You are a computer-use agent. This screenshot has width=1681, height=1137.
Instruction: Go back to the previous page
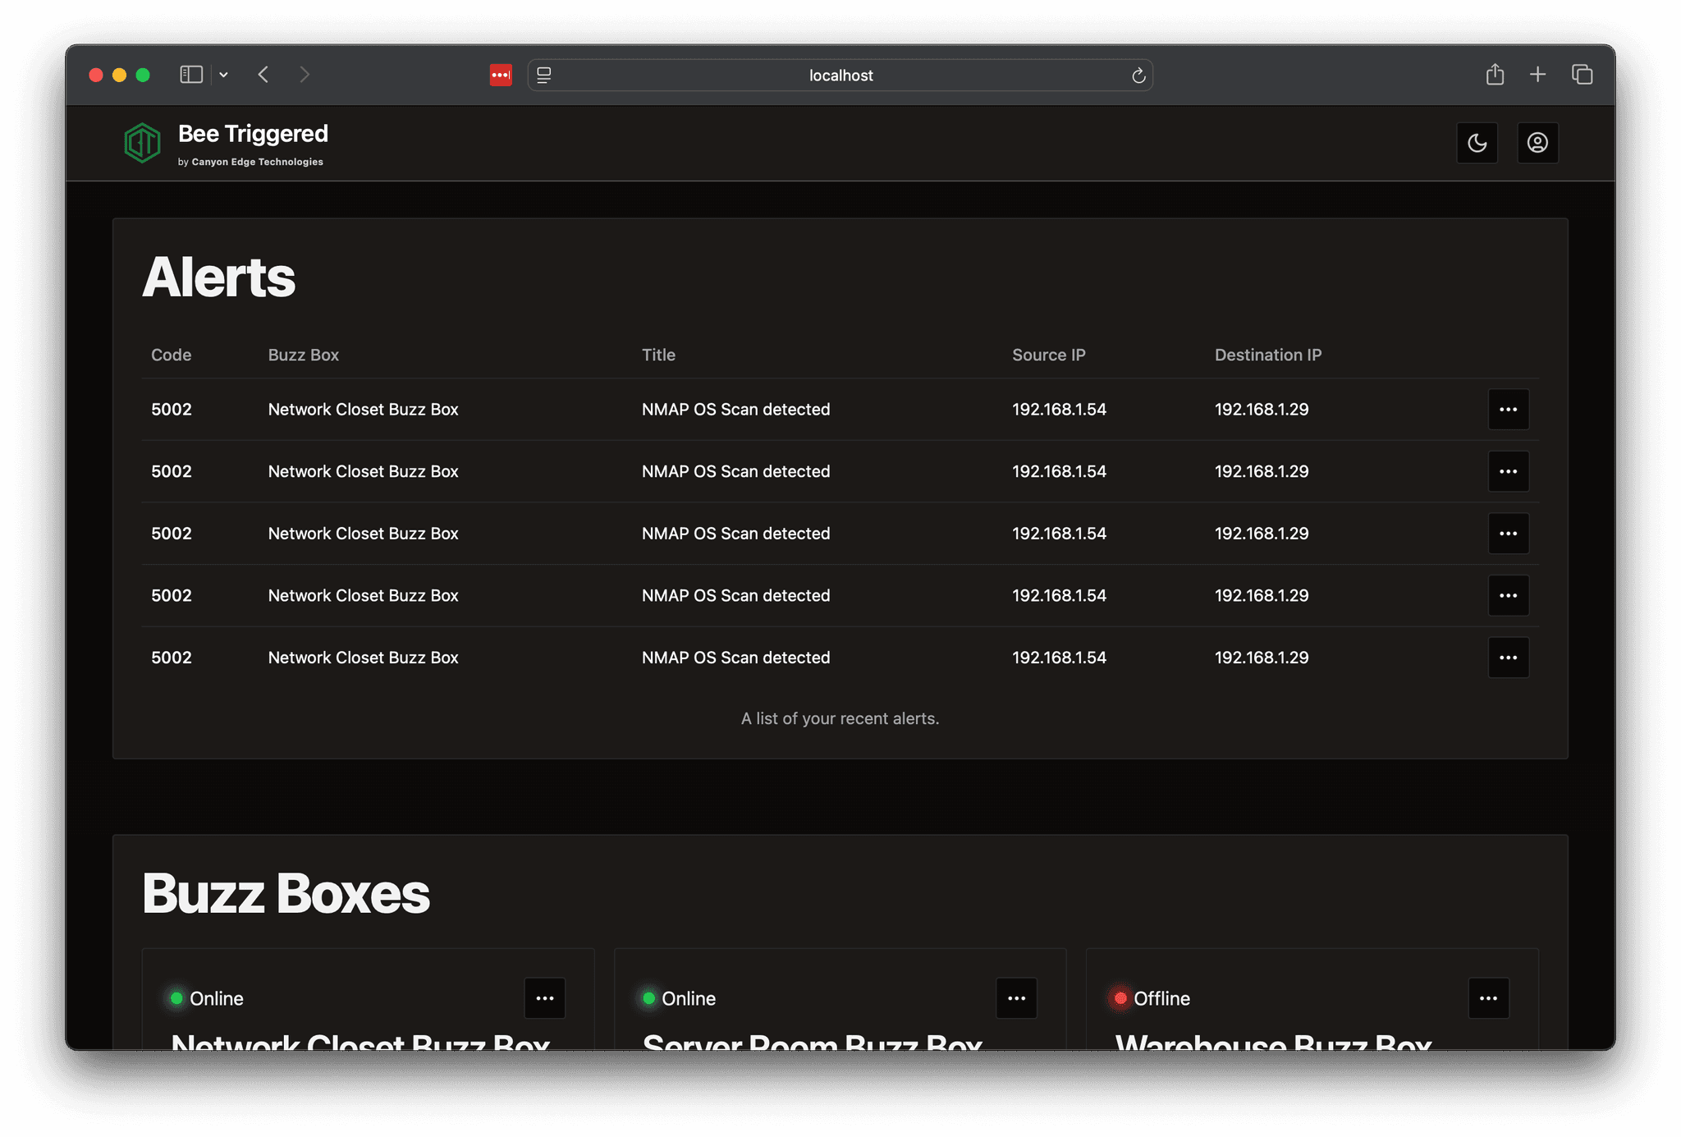(x=263, y=75)
